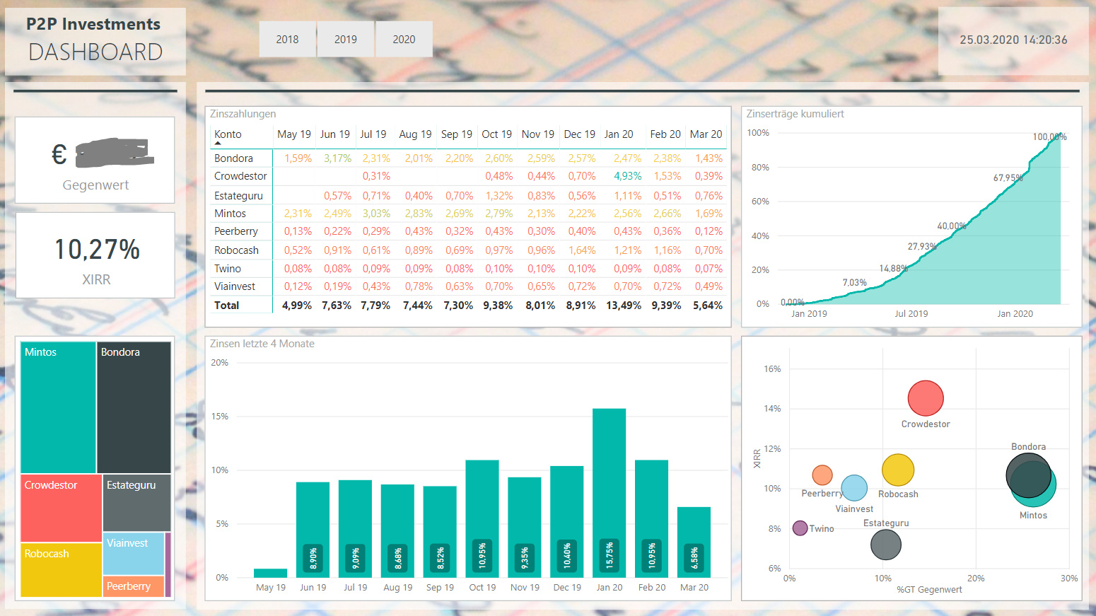Screen dimensions: 1096x616
Task: Click the Nov 19 bar labeled 9,35%
Action: (x=525, y=528)
